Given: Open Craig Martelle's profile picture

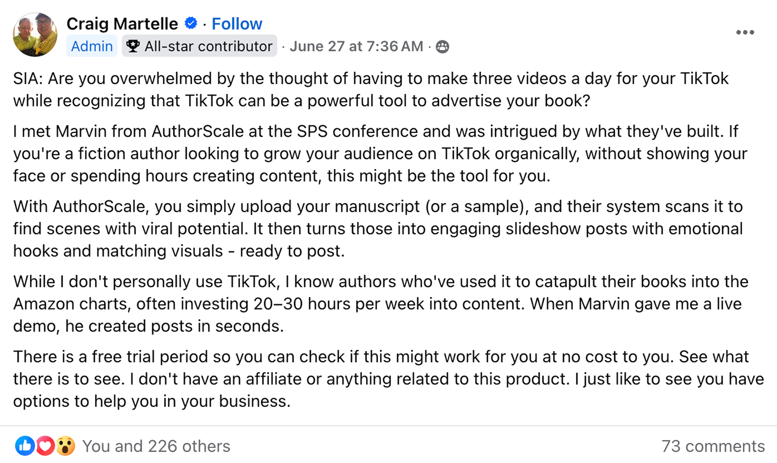Looking at the screenshot, I should pyautogui.click(x=35, y=35).
